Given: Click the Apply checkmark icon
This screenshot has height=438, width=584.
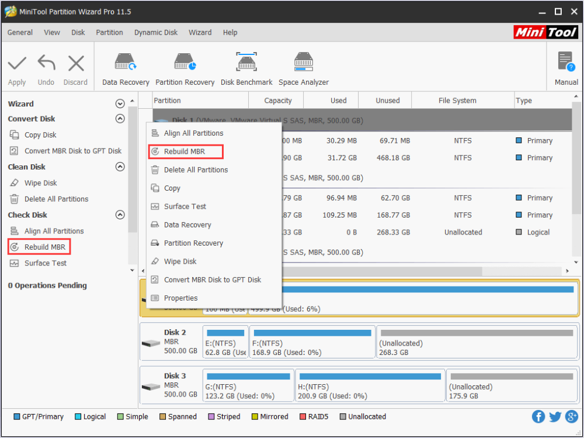Looking at the screenshot, I should (x=17, y=63).
